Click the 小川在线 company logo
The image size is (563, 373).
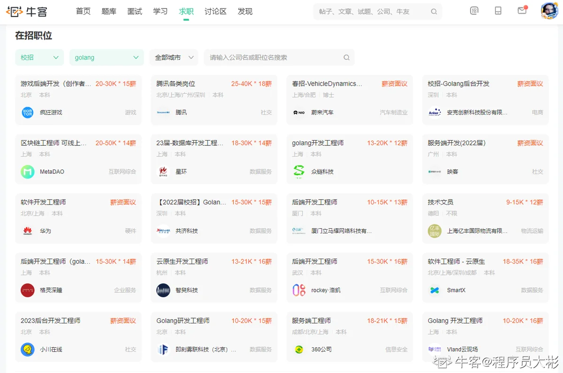[x=28, y=350]
